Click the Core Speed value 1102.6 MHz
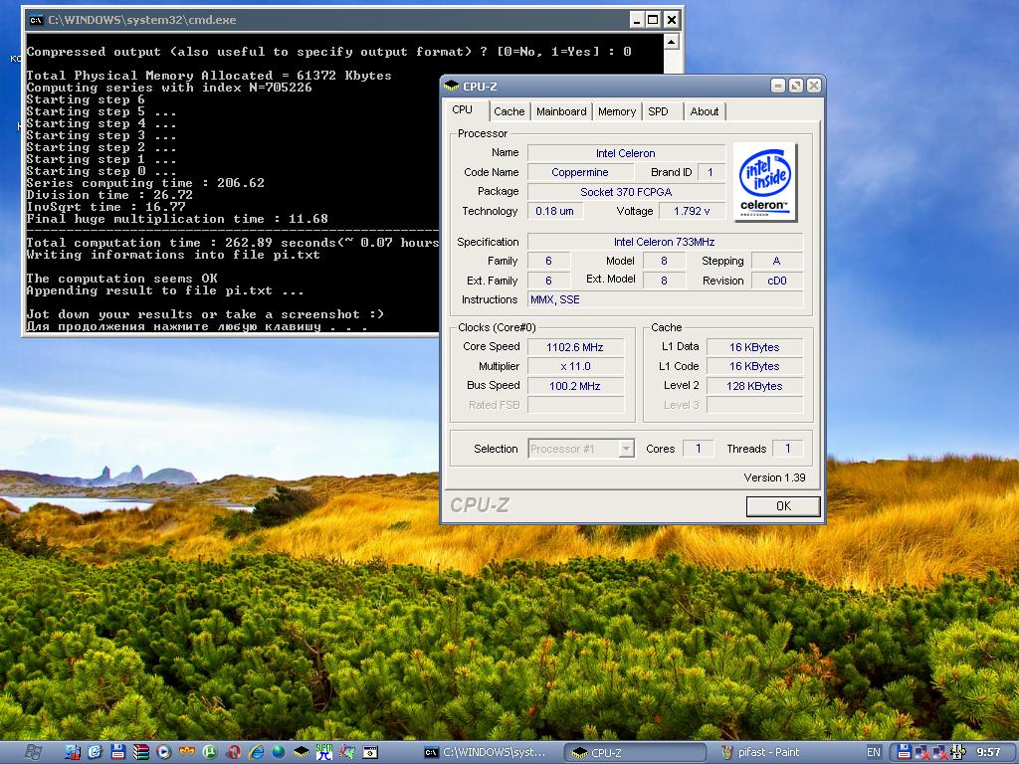 point(575,347)
